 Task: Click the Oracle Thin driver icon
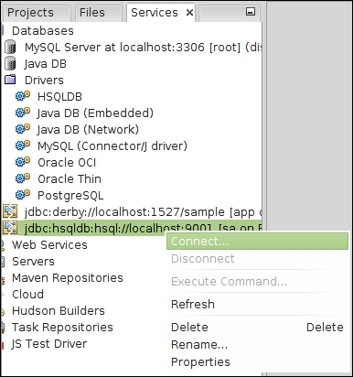(x=23, y=178)
